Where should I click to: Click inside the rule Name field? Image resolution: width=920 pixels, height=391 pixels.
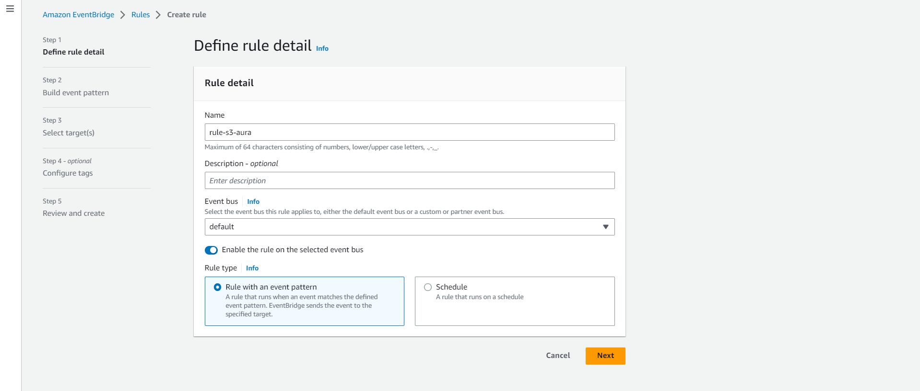[x=409, y=132]
